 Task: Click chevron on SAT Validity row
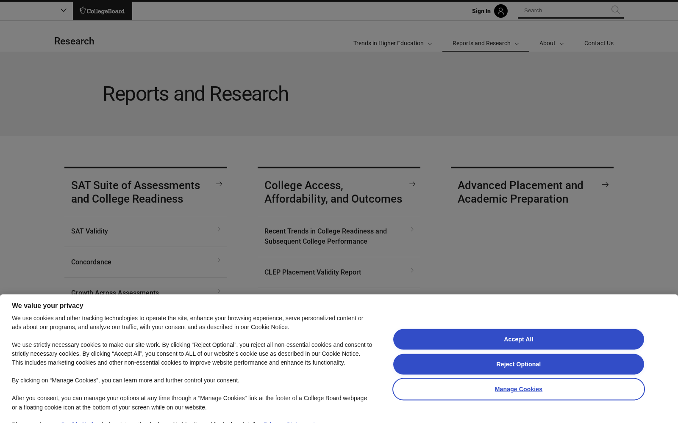coord(219,229)
